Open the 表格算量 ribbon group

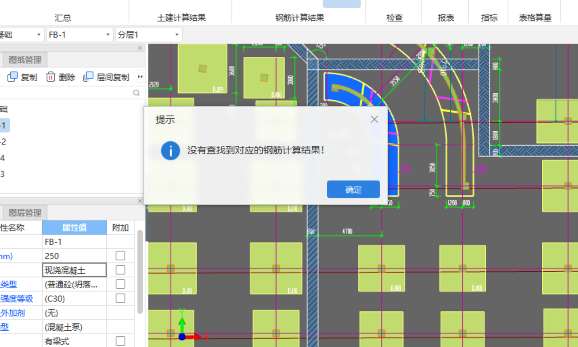point(535,18)
